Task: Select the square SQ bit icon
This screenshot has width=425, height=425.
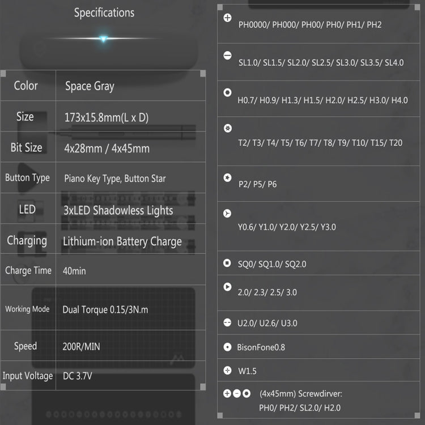Action: coord(227,263)
